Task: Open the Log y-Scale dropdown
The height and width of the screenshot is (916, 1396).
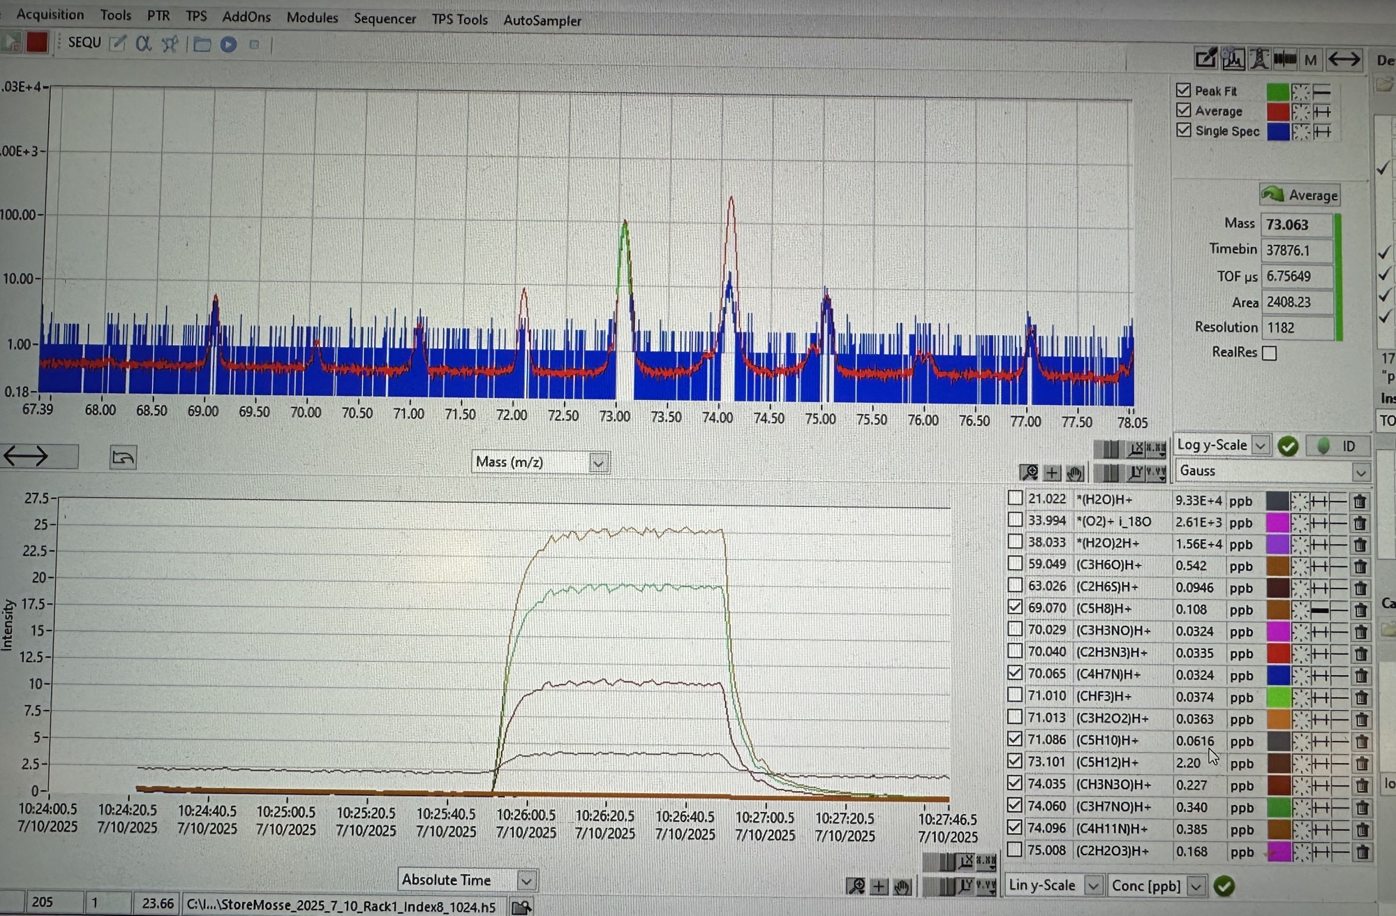Action: click(1260, 445)
